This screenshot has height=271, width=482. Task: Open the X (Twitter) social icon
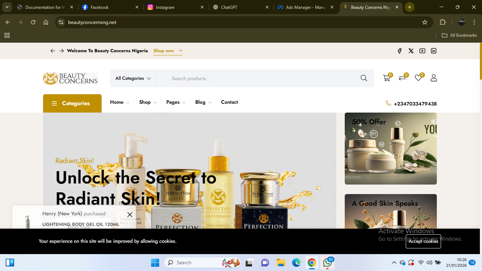(411, 51)
